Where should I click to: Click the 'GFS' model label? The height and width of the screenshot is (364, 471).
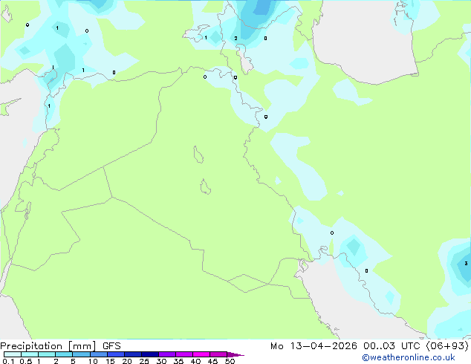click(x=111, y=346)
